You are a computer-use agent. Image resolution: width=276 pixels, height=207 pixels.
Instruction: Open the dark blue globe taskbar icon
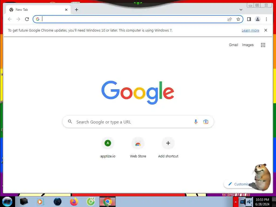58,202
